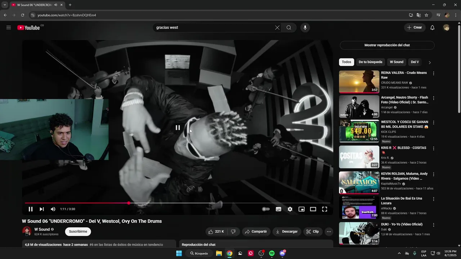This screenshot has width=461, height=259.
Task: Open the account avatar menu
Action: pyautogui.click(x=446, y=28)
